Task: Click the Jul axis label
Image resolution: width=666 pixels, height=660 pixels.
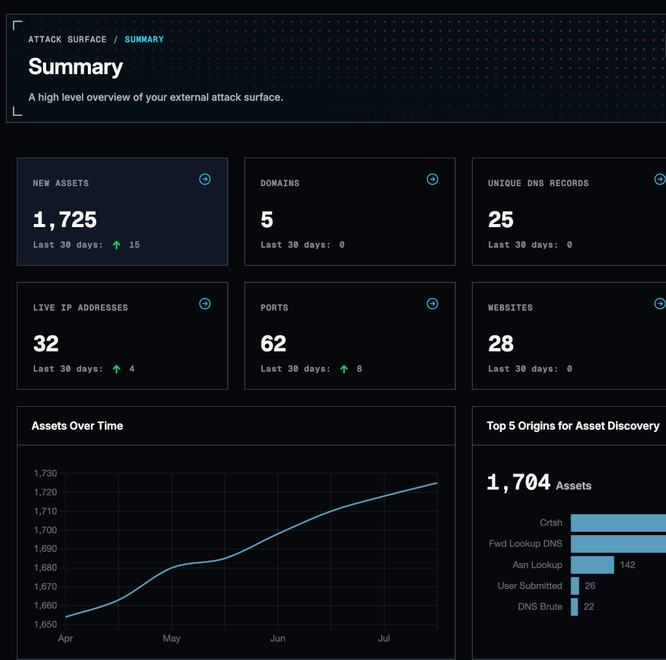Action: tap(384, 639)
